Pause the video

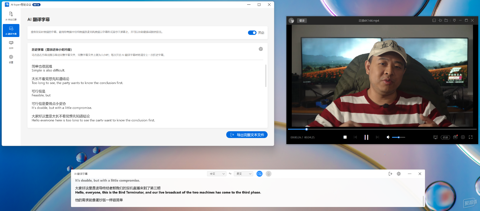pyautogui.click(x=366, y=137)
